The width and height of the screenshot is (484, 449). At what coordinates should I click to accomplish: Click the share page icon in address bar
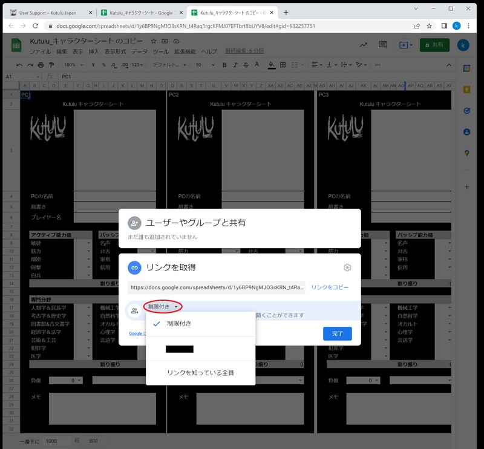(x=417, y=26)
